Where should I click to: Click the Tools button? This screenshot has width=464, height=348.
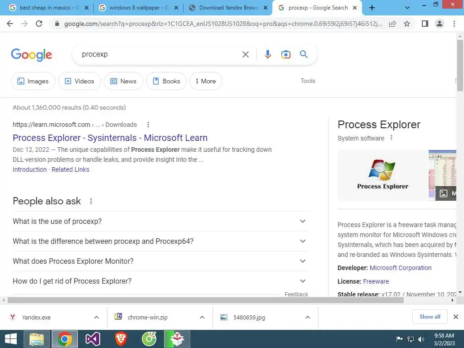coord(308,81)
